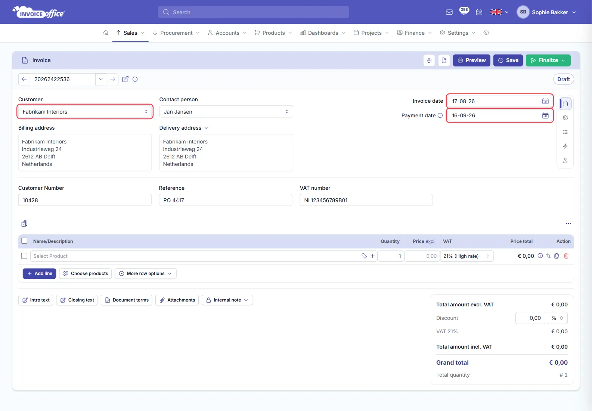The height and width of the screenshot is (411, 592).
Task: Open the mail inbox icon
Action: 449,12
